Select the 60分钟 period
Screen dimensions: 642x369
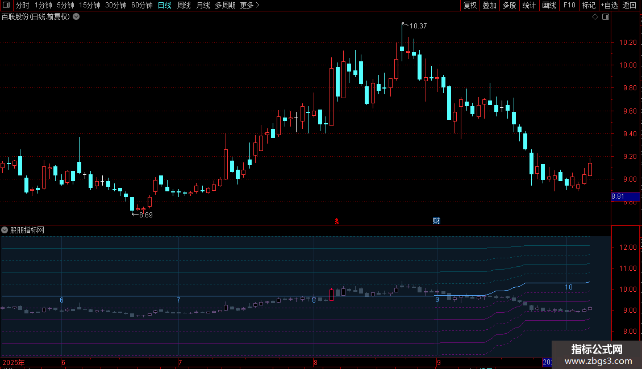pos(141,5)
